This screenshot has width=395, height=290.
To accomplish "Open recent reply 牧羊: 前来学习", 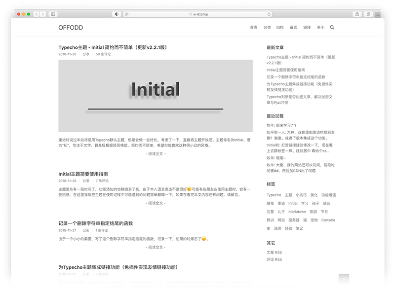I will (x=281, y=125).
